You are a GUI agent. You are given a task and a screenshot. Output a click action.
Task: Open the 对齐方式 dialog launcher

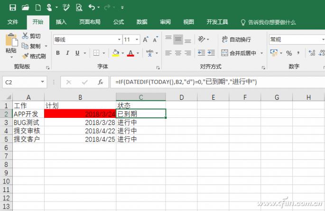click(x=263, y=67)
